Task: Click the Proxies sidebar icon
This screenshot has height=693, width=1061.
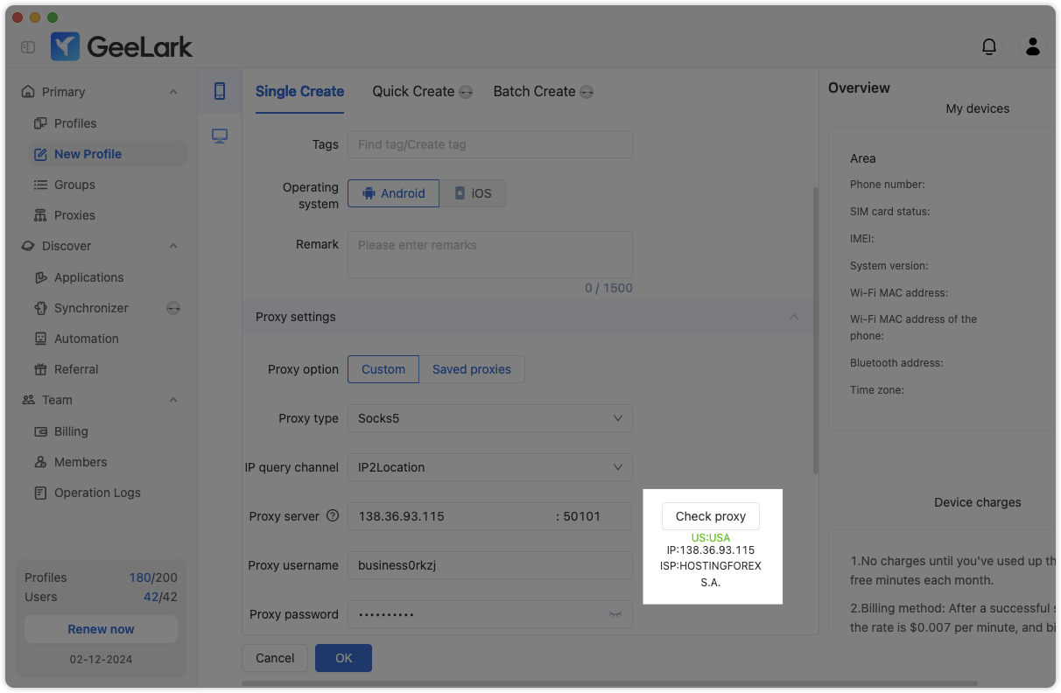Action: pos(40,215)
